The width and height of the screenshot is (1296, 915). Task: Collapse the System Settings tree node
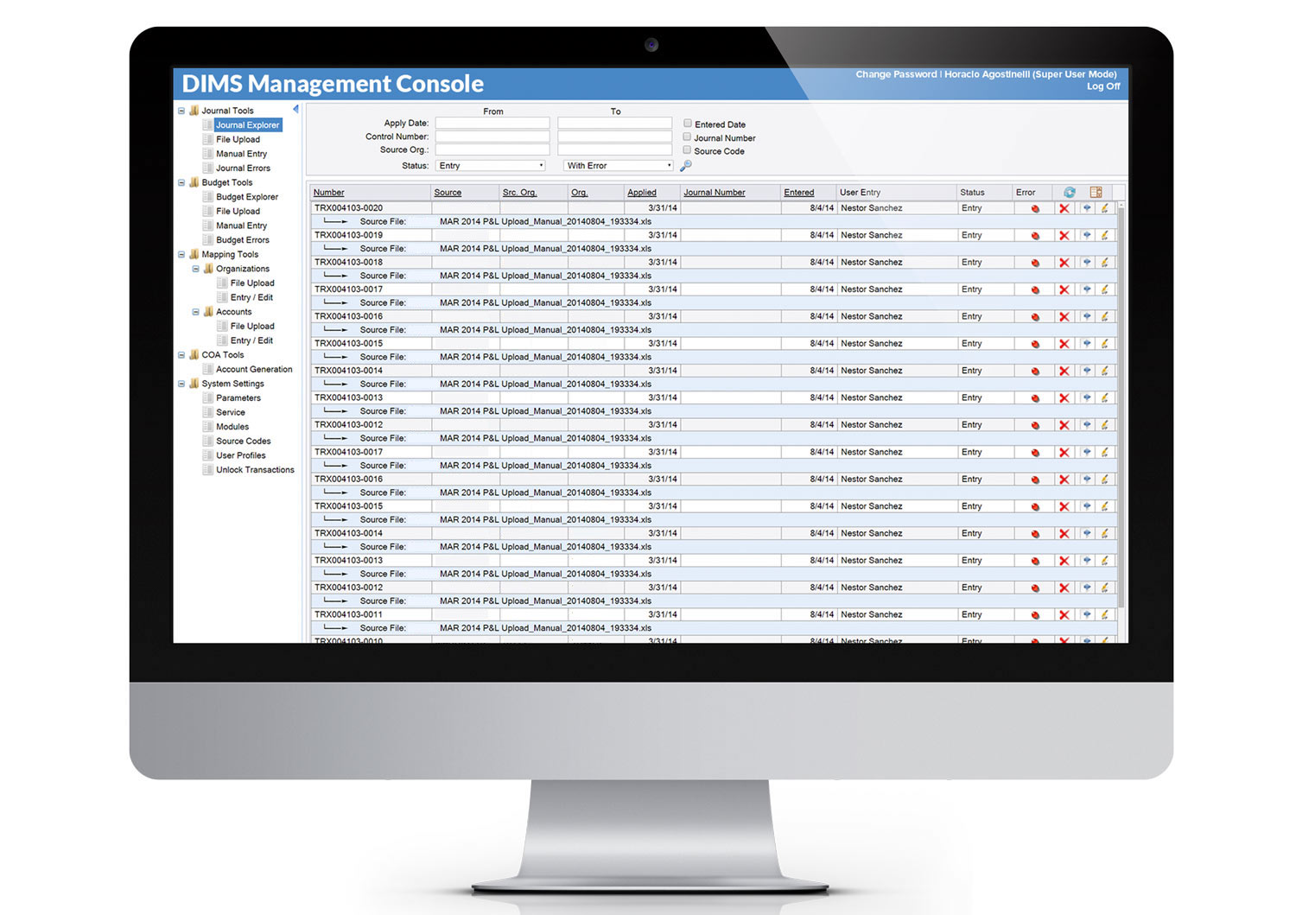point(181,384)
